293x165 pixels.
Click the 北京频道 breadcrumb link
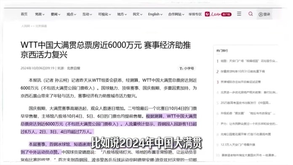tap(41, 26)
